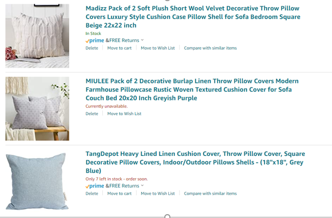This screenshot has width=332, height=218.
Task: Delete the TangDepot cushion cover
Action: click(x=91, y=193)
